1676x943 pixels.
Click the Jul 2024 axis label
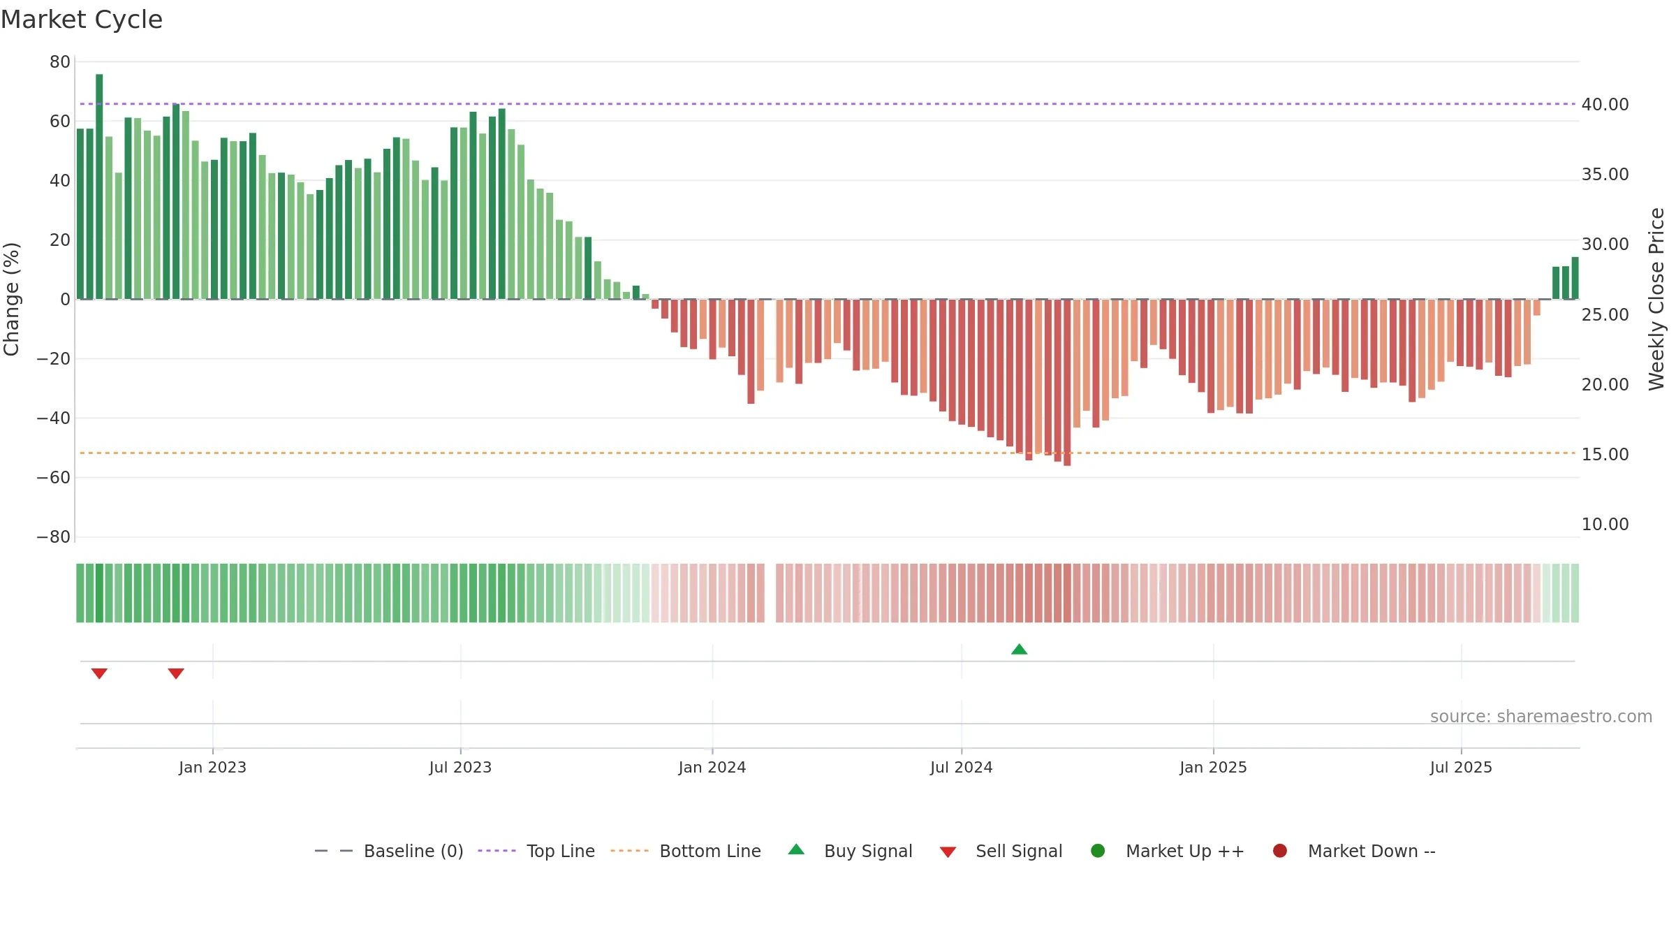click(961, 767)
